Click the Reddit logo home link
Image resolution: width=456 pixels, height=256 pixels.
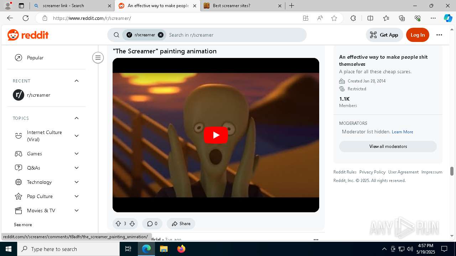coord(28,35)
